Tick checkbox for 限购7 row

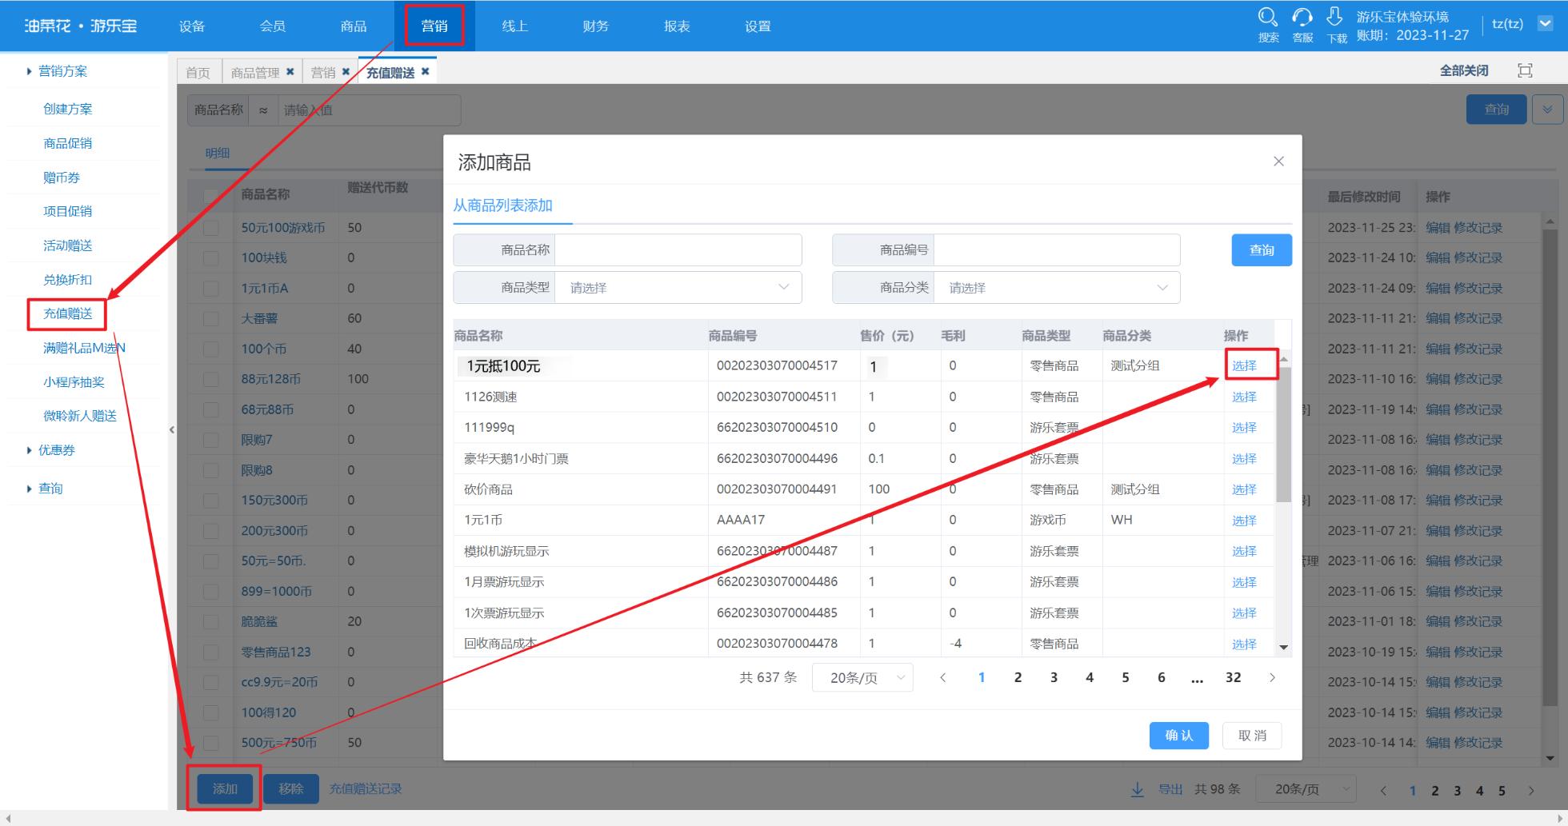[x=211, y=440]
